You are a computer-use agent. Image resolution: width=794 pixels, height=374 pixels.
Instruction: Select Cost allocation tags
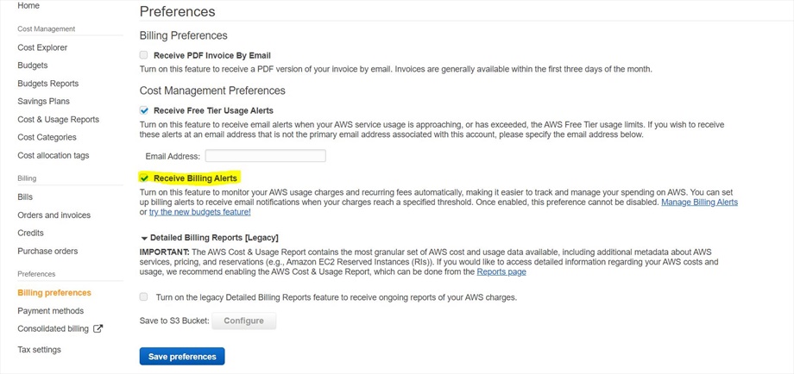tap(53, 156)
